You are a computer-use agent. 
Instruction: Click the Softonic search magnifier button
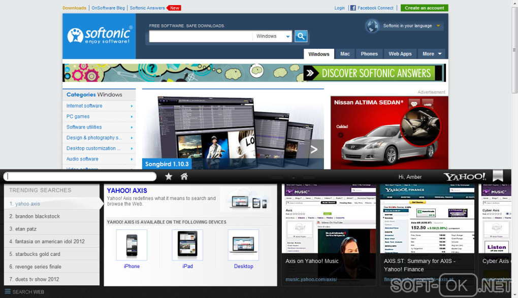click(301, 36)
